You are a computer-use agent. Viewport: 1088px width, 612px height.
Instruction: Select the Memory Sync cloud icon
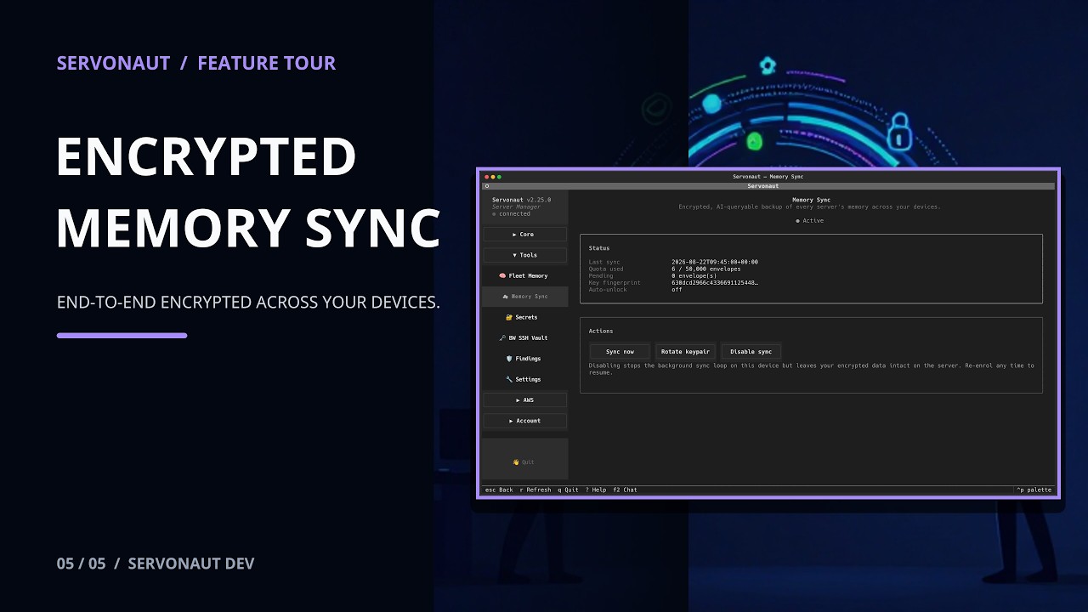coord(506,297)
